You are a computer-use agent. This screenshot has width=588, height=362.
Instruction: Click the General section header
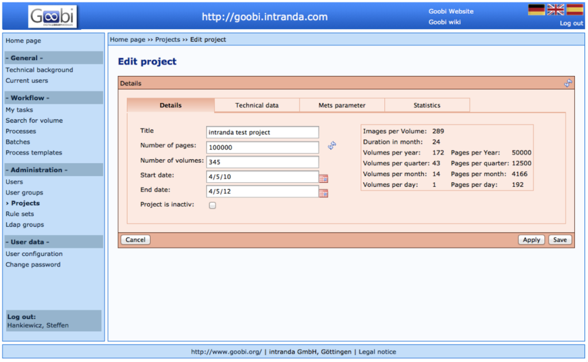coord(53,58)
